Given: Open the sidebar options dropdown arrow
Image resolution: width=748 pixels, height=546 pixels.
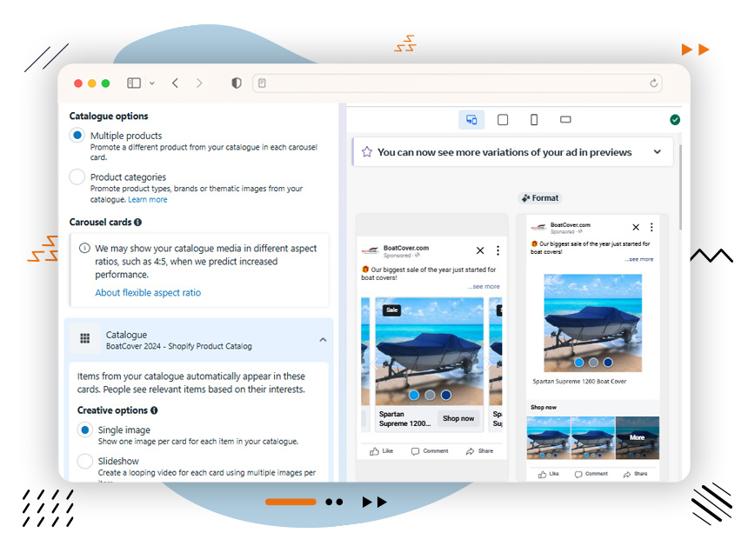Looking at the screenshot, I should (x=152, y=83).
